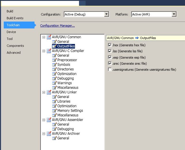This screenshot has height=150, width=185.
Task: Switch to the Build Events tab
Action: [15, 18]
